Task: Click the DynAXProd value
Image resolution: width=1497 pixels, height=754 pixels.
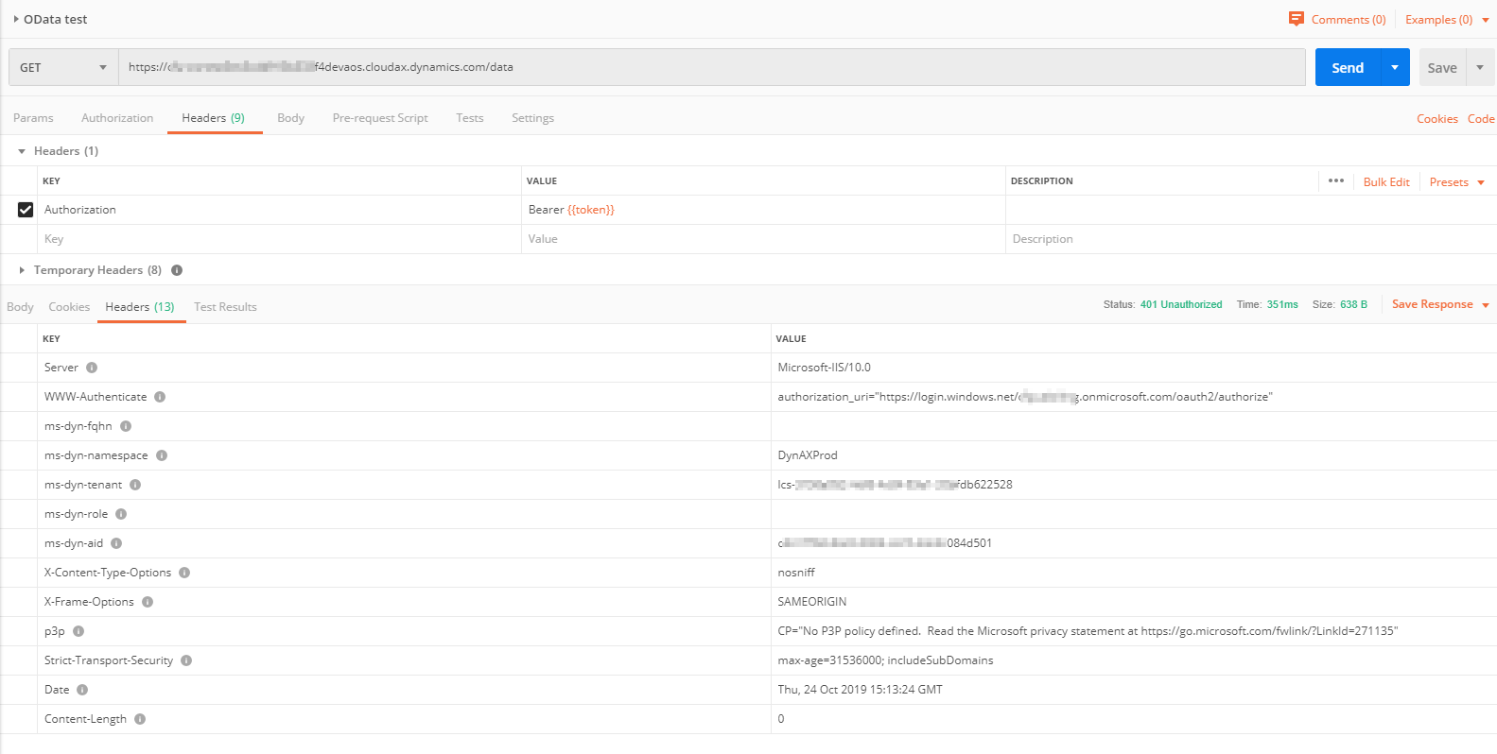Action: 808,455
